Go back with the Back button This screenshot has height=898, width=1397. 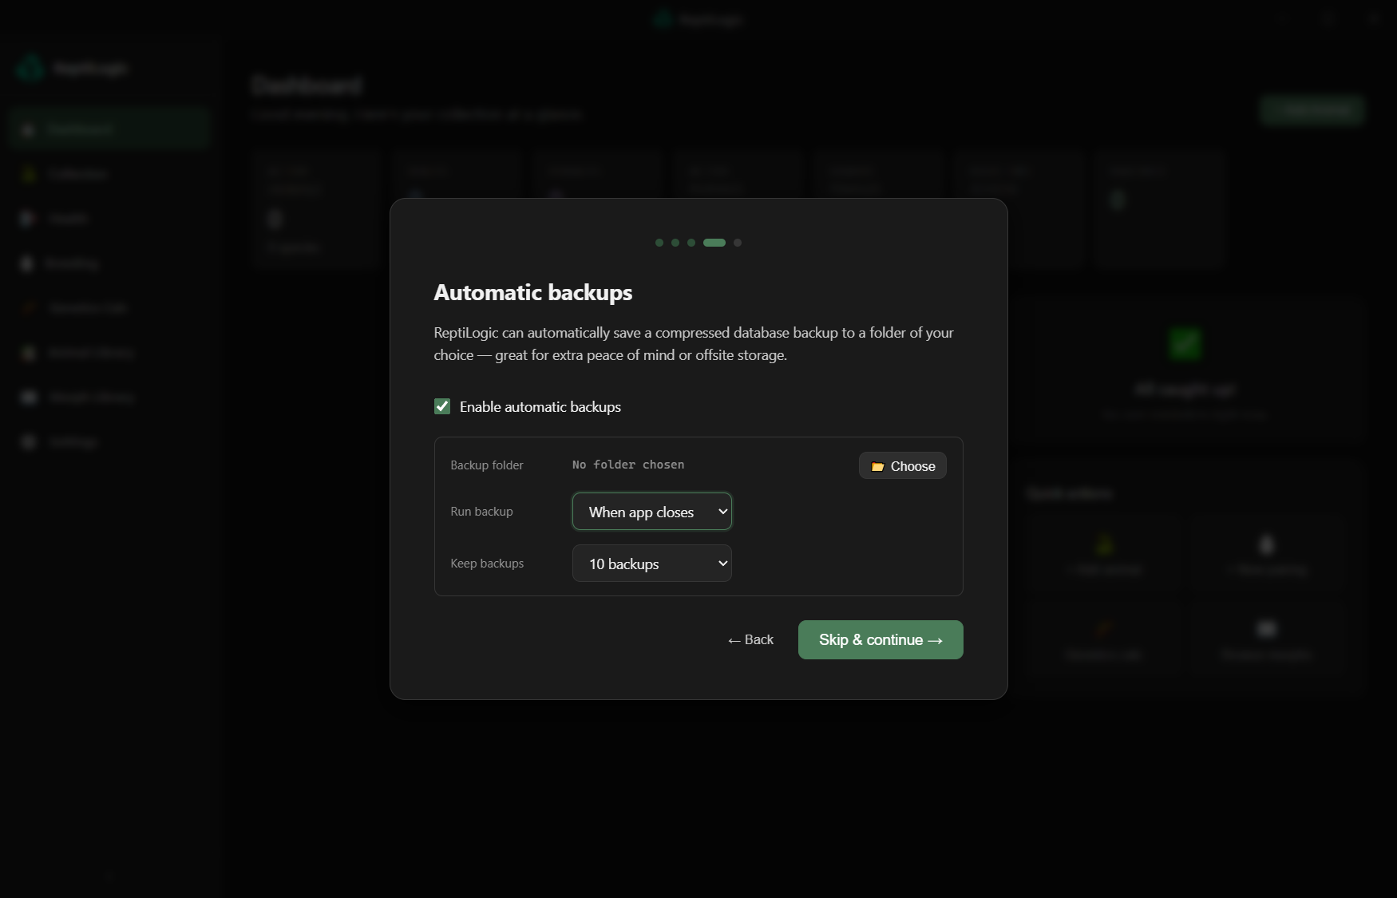click(750, 639)
